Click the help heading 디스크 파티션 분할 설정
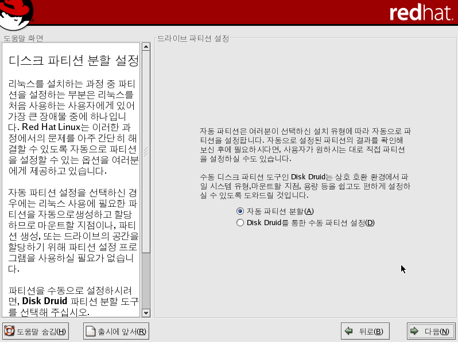458x342 pixels. coord(73,61)
